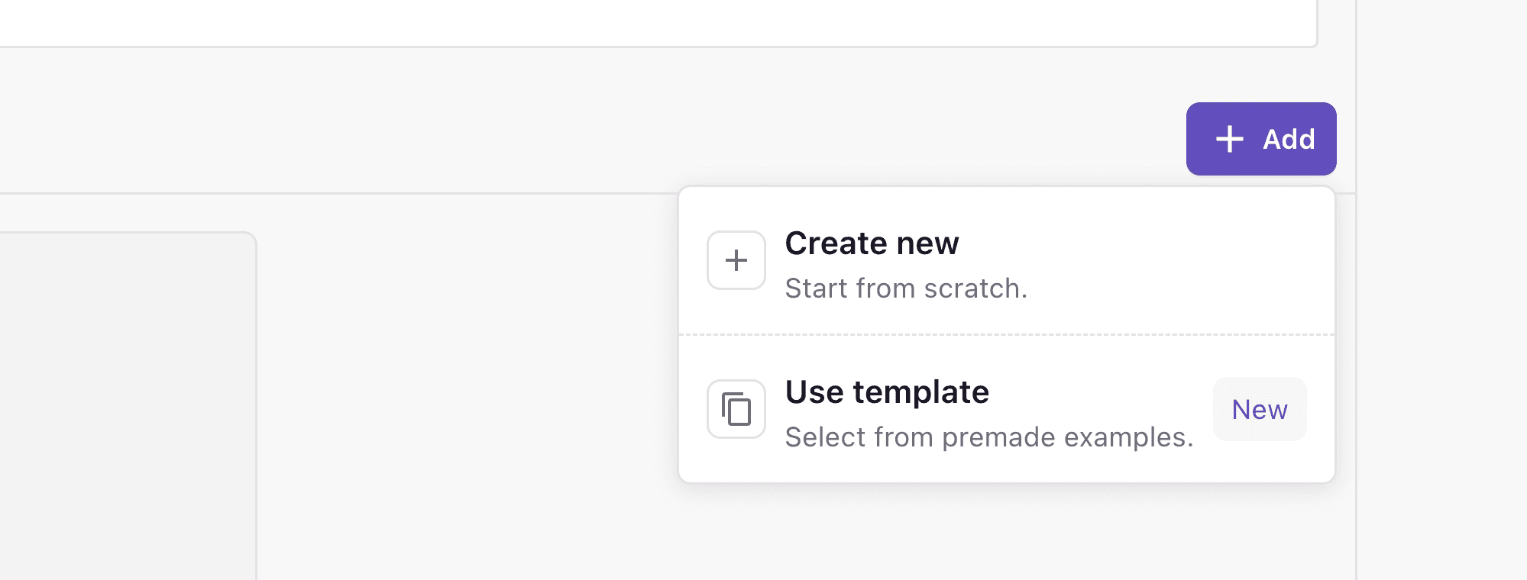Image resolution: width=1527 pixels, height=580 pixels.
Task: Select the duplicate-pages icon in the template row
Action: coord(736,409)
